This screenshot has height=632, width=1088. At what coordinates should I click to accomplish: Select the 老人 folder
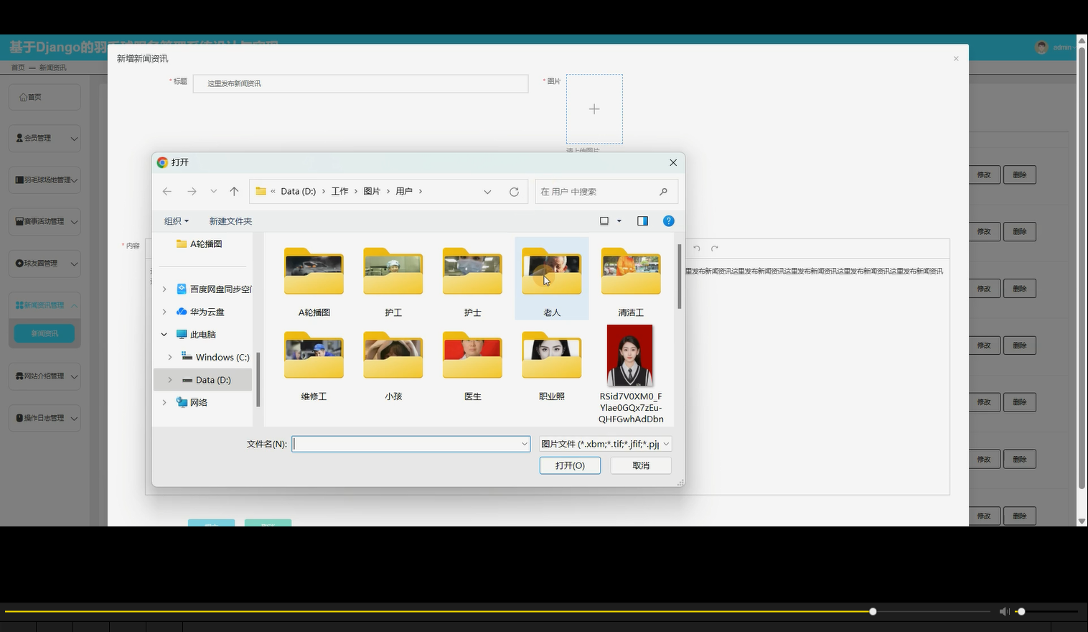pos(552,280)
